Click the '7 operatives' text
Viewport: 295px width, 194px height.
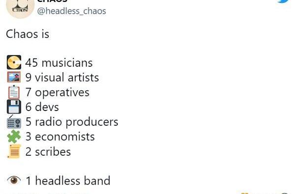(x=58, y=92)
